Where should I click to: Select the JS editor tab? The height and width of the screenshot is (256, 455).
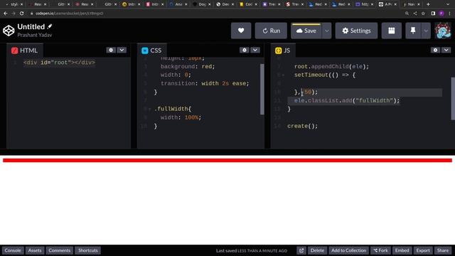283,50
